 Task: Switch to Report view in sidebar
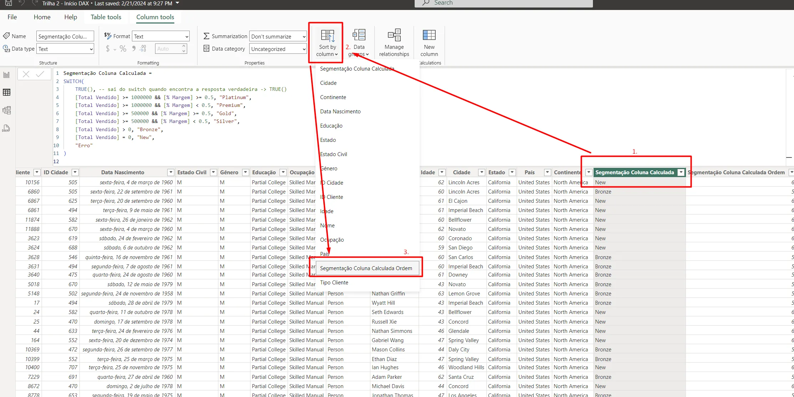[6, 75]
